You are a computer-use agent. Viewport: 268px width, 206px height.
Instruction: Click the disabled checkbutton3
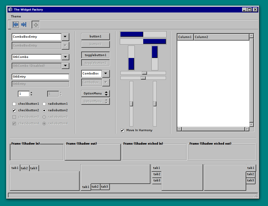pyautogui.click(x=14, y=117)
